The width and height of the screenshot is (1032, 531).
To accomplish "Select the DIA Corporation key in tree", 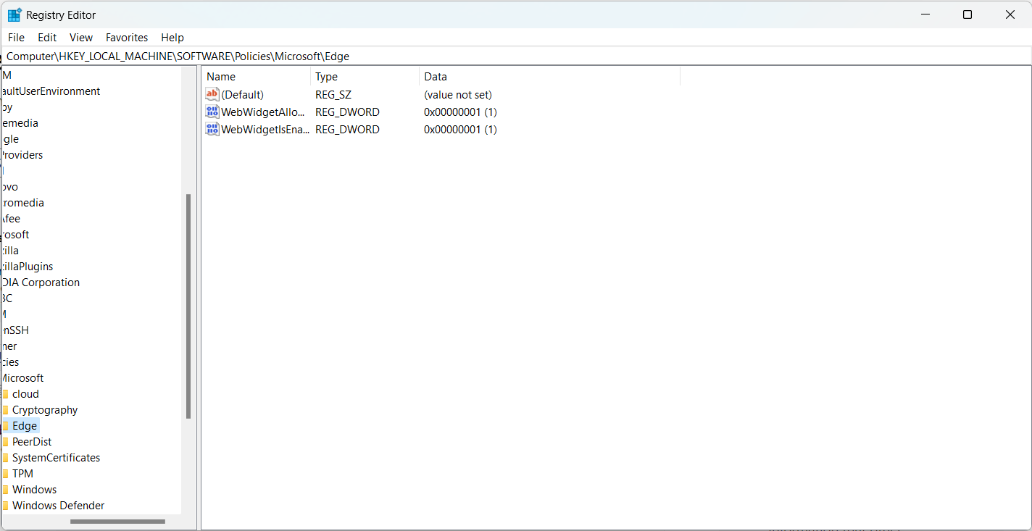I will tap(40, 283).
